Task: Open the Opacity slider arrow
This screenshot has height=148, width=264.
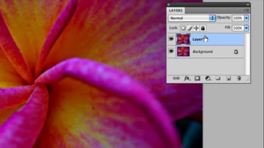Action: pos(246,18)
